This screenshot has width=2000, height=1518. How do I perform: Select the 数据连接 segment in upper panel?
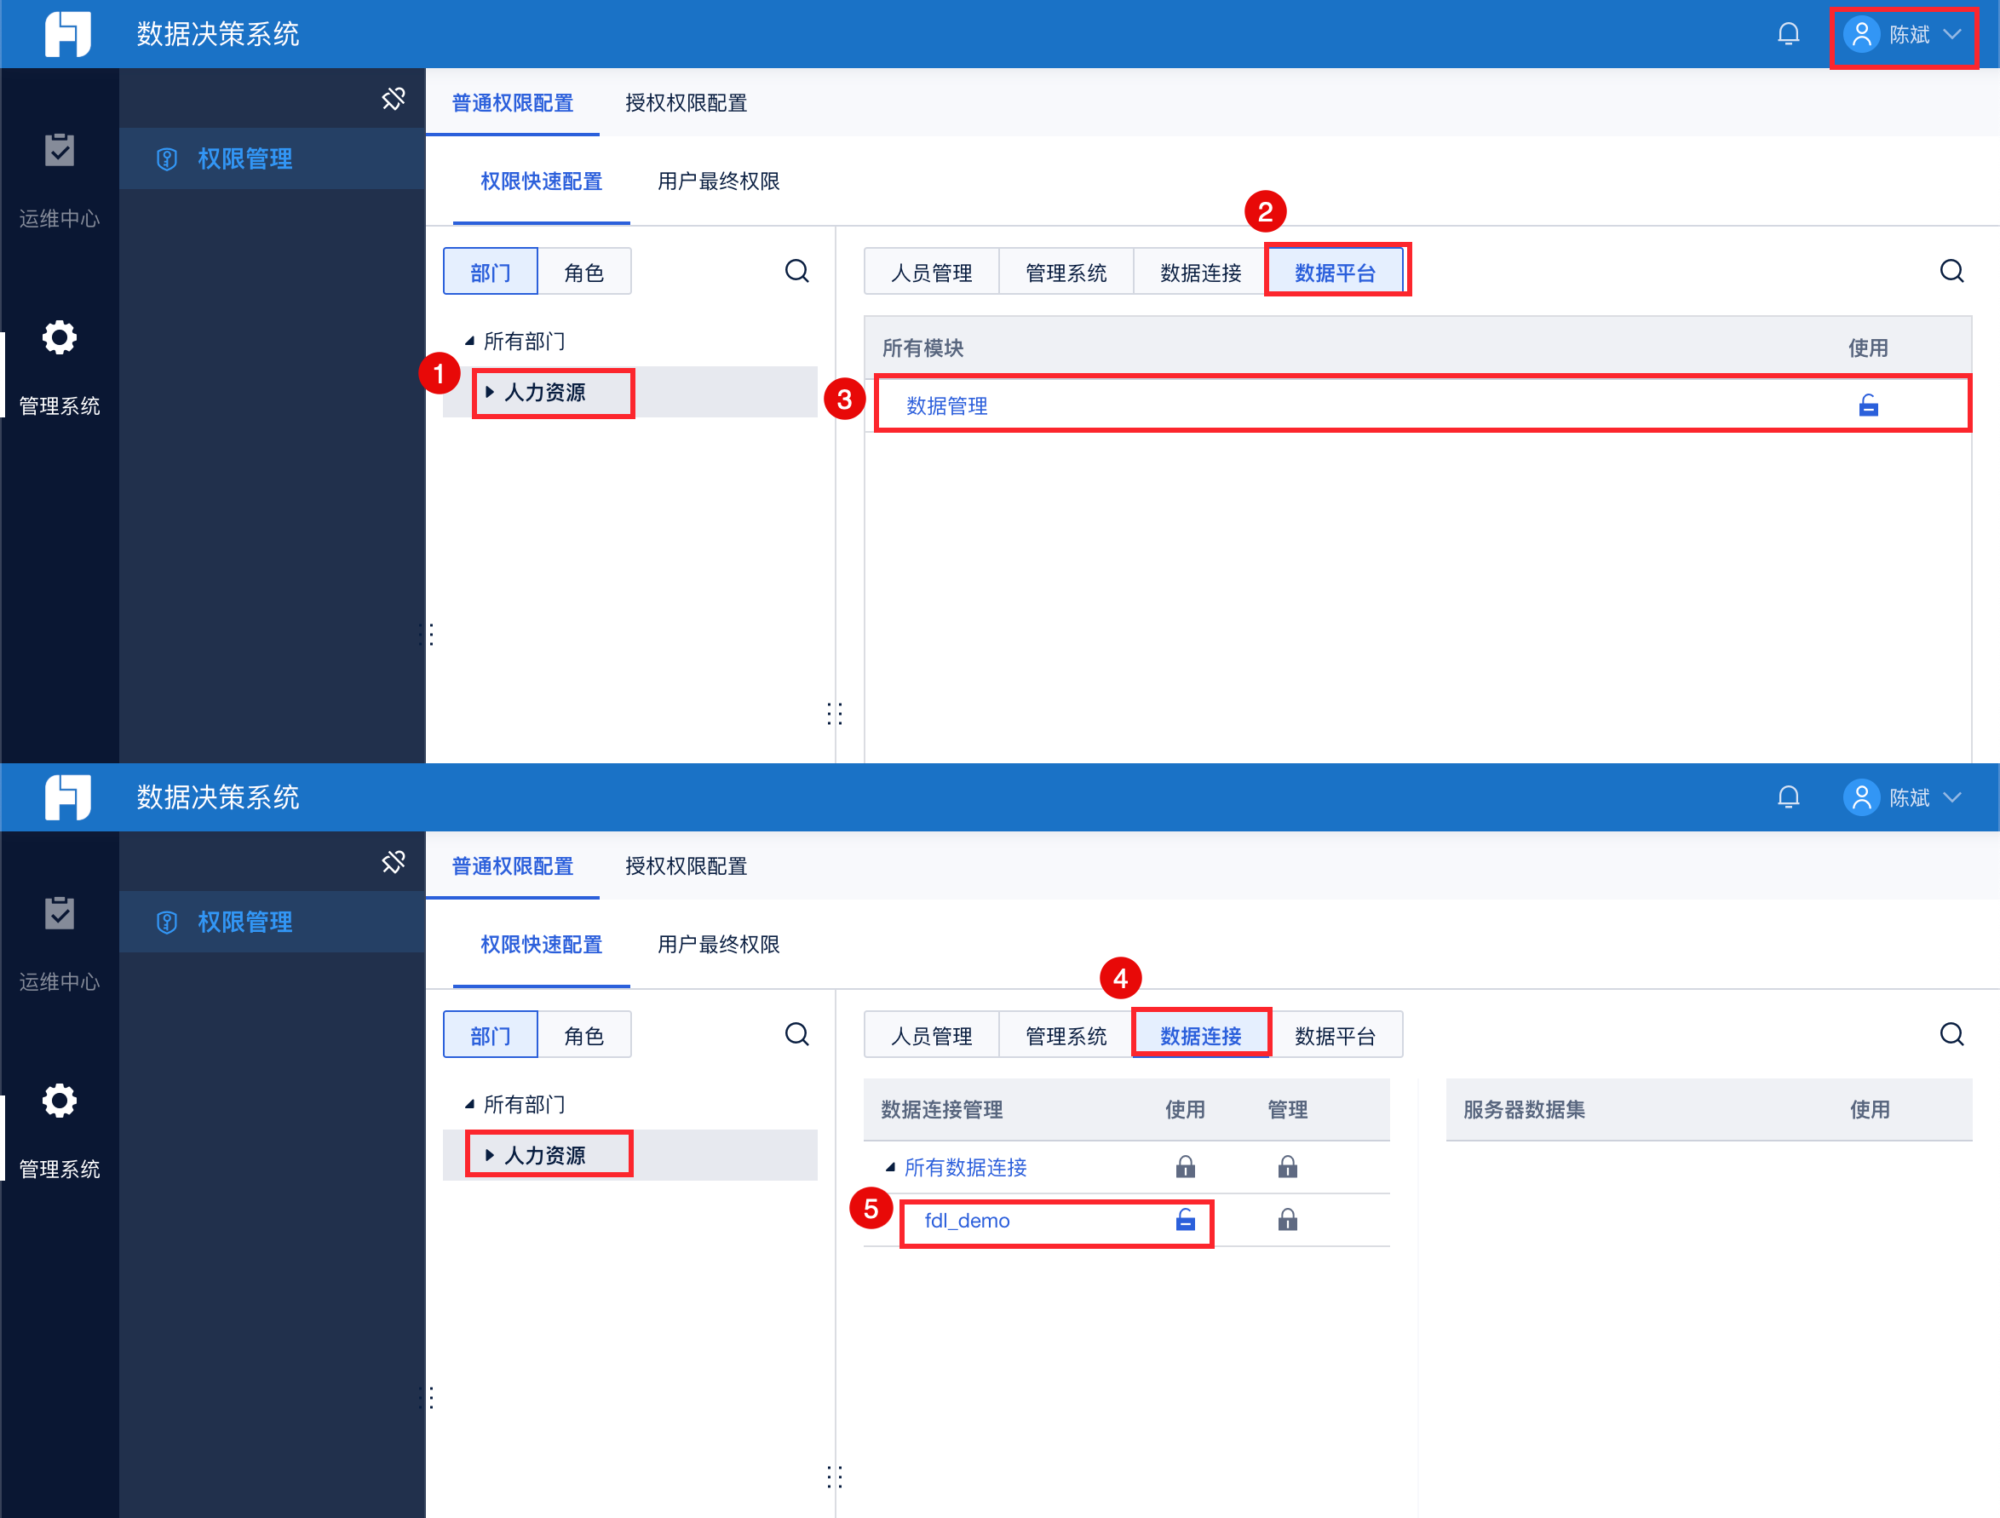1200,272
